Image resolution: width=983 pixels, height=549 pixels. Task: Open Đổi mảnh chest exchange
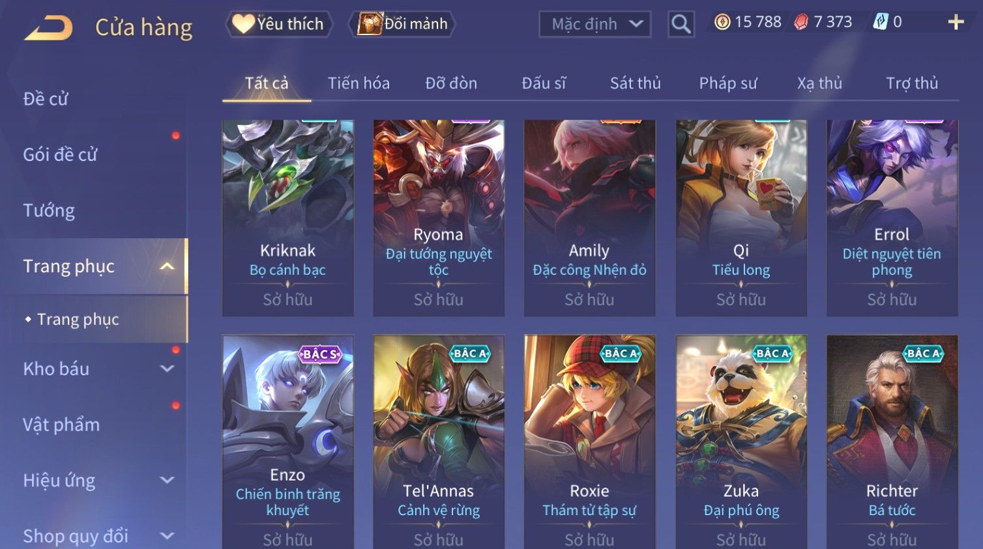pyautogui.click(x=402, y=24)
